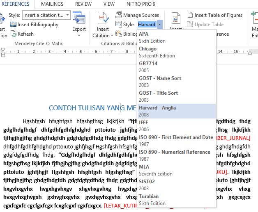Expand Mendeley citation style dropdown

(67, 15)
